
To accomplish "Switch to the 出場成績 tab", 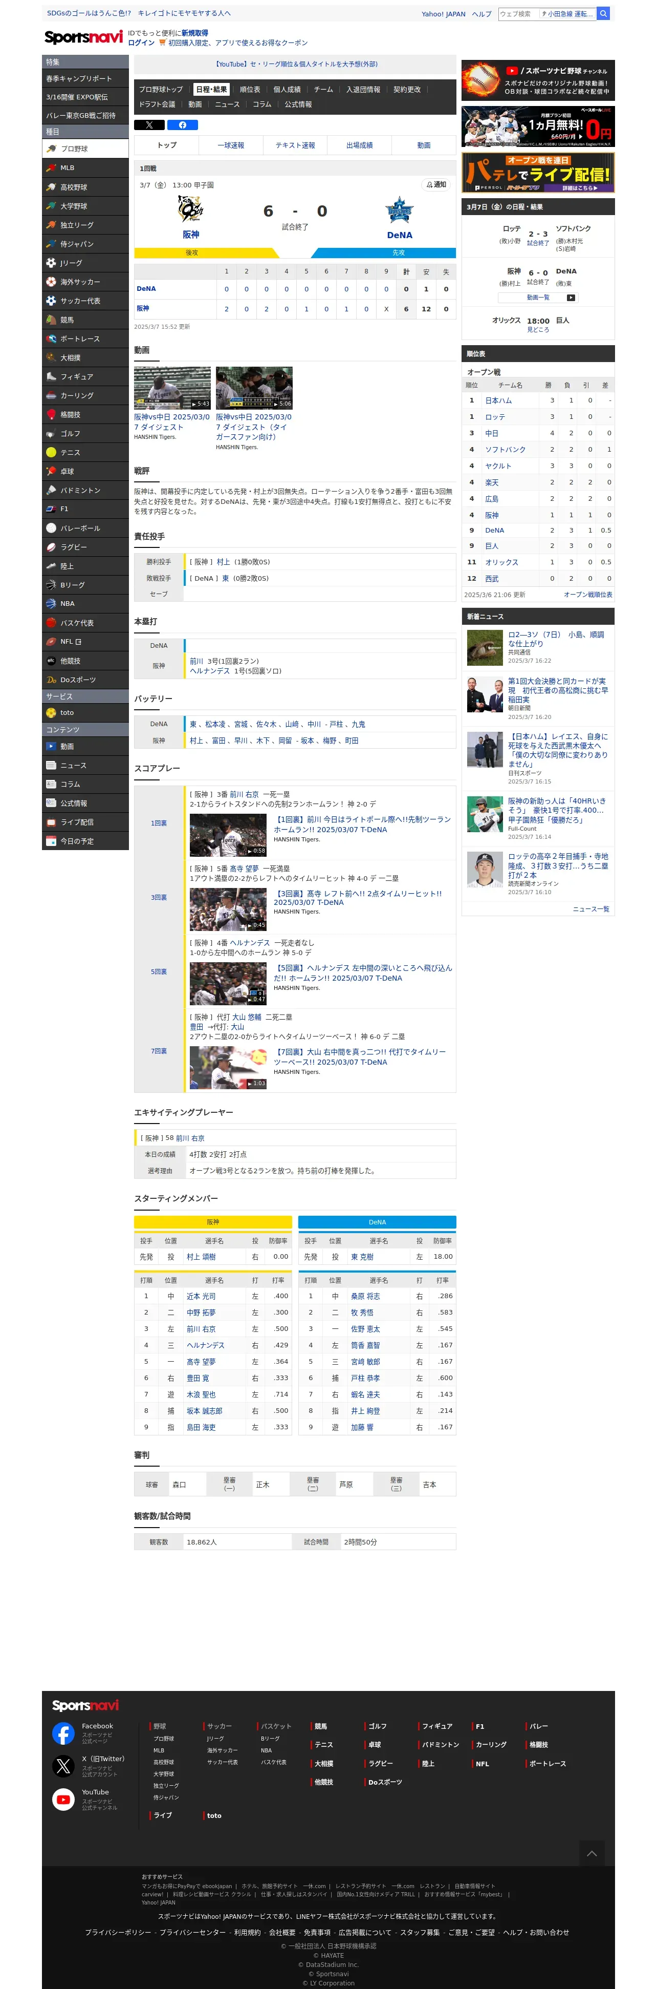I will click(359, 145).
